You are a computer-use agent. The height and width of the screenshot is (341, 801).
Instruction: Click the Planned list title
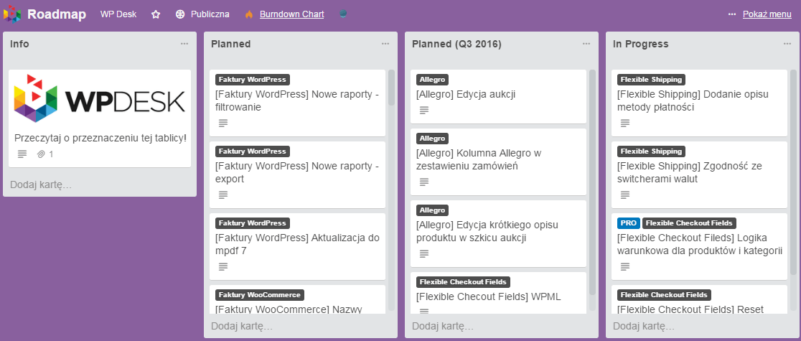pyautogui.click(x=231, y=44)
